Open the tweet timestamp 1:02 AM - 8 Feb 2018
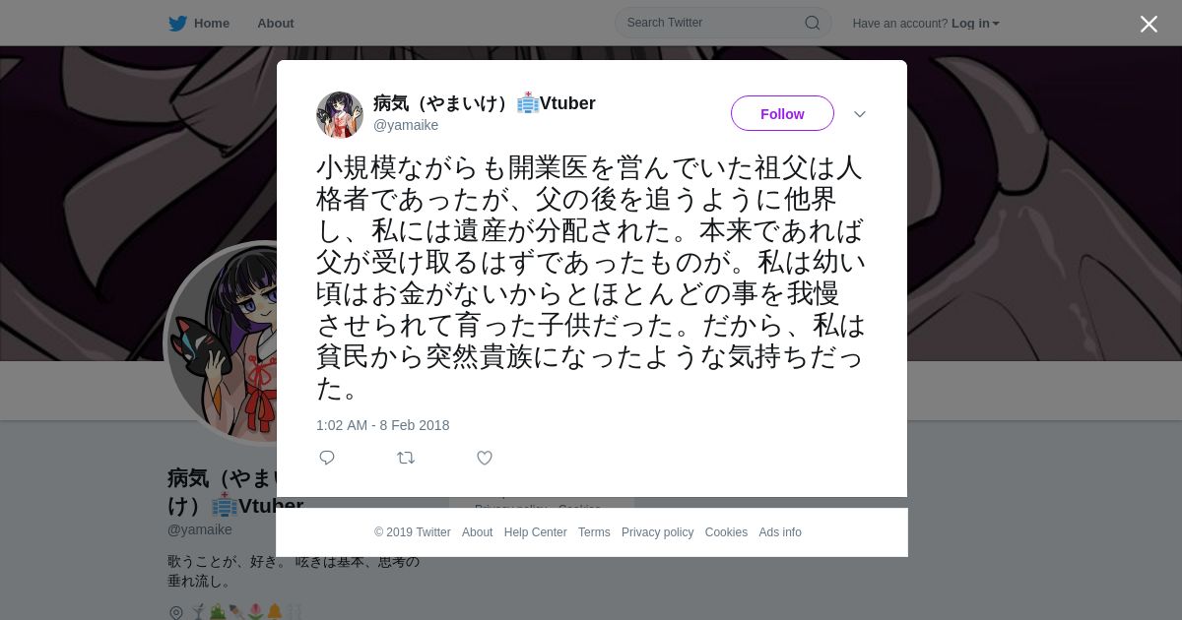Image resolution: width=1182 pixels, height=620 pixels. tap(382, 425)
